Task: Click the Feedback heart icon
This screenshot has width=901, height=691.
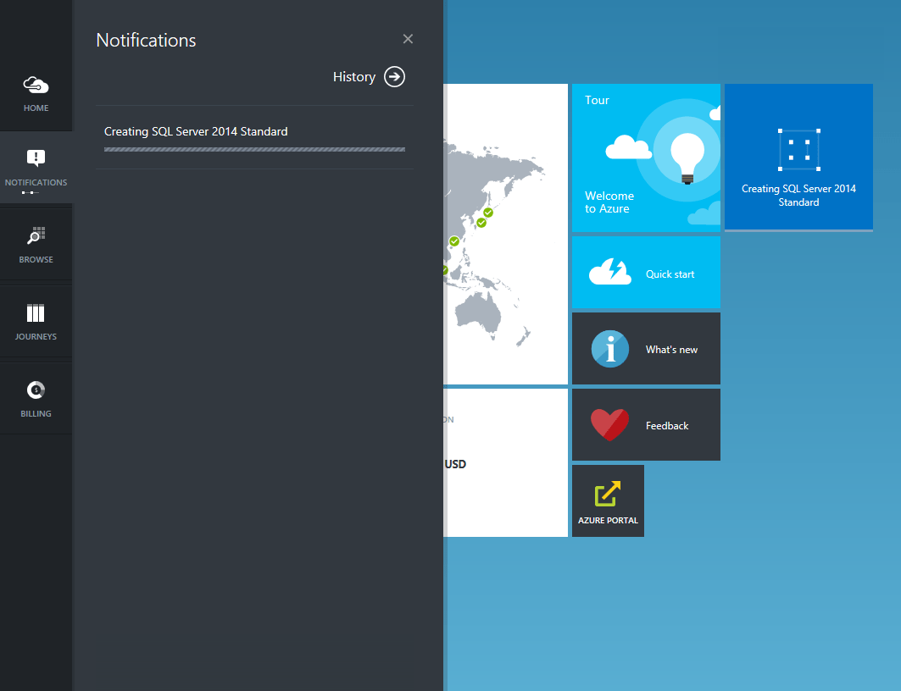Action: coord(609,424)
